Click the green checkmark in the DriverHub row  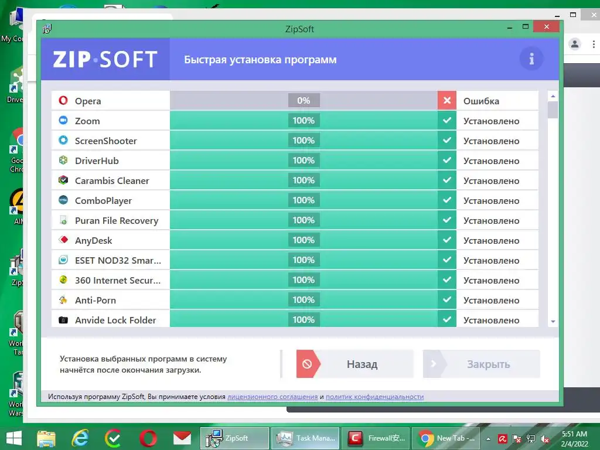[x=447, y=161]
